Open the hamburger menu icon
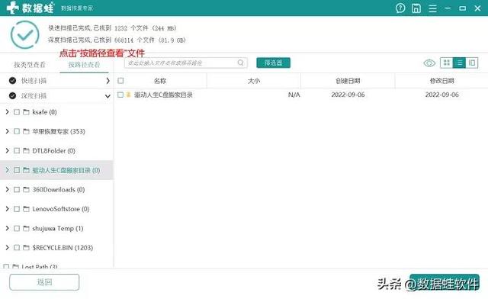 point(432,8)
